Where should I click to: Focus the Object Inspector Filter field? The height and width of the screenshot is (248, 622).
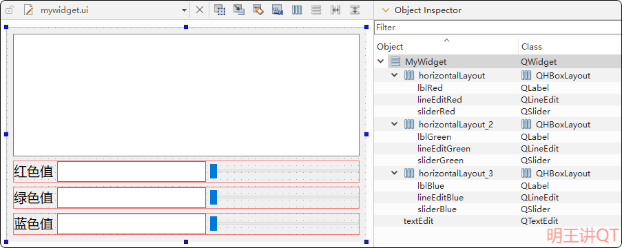498,28
